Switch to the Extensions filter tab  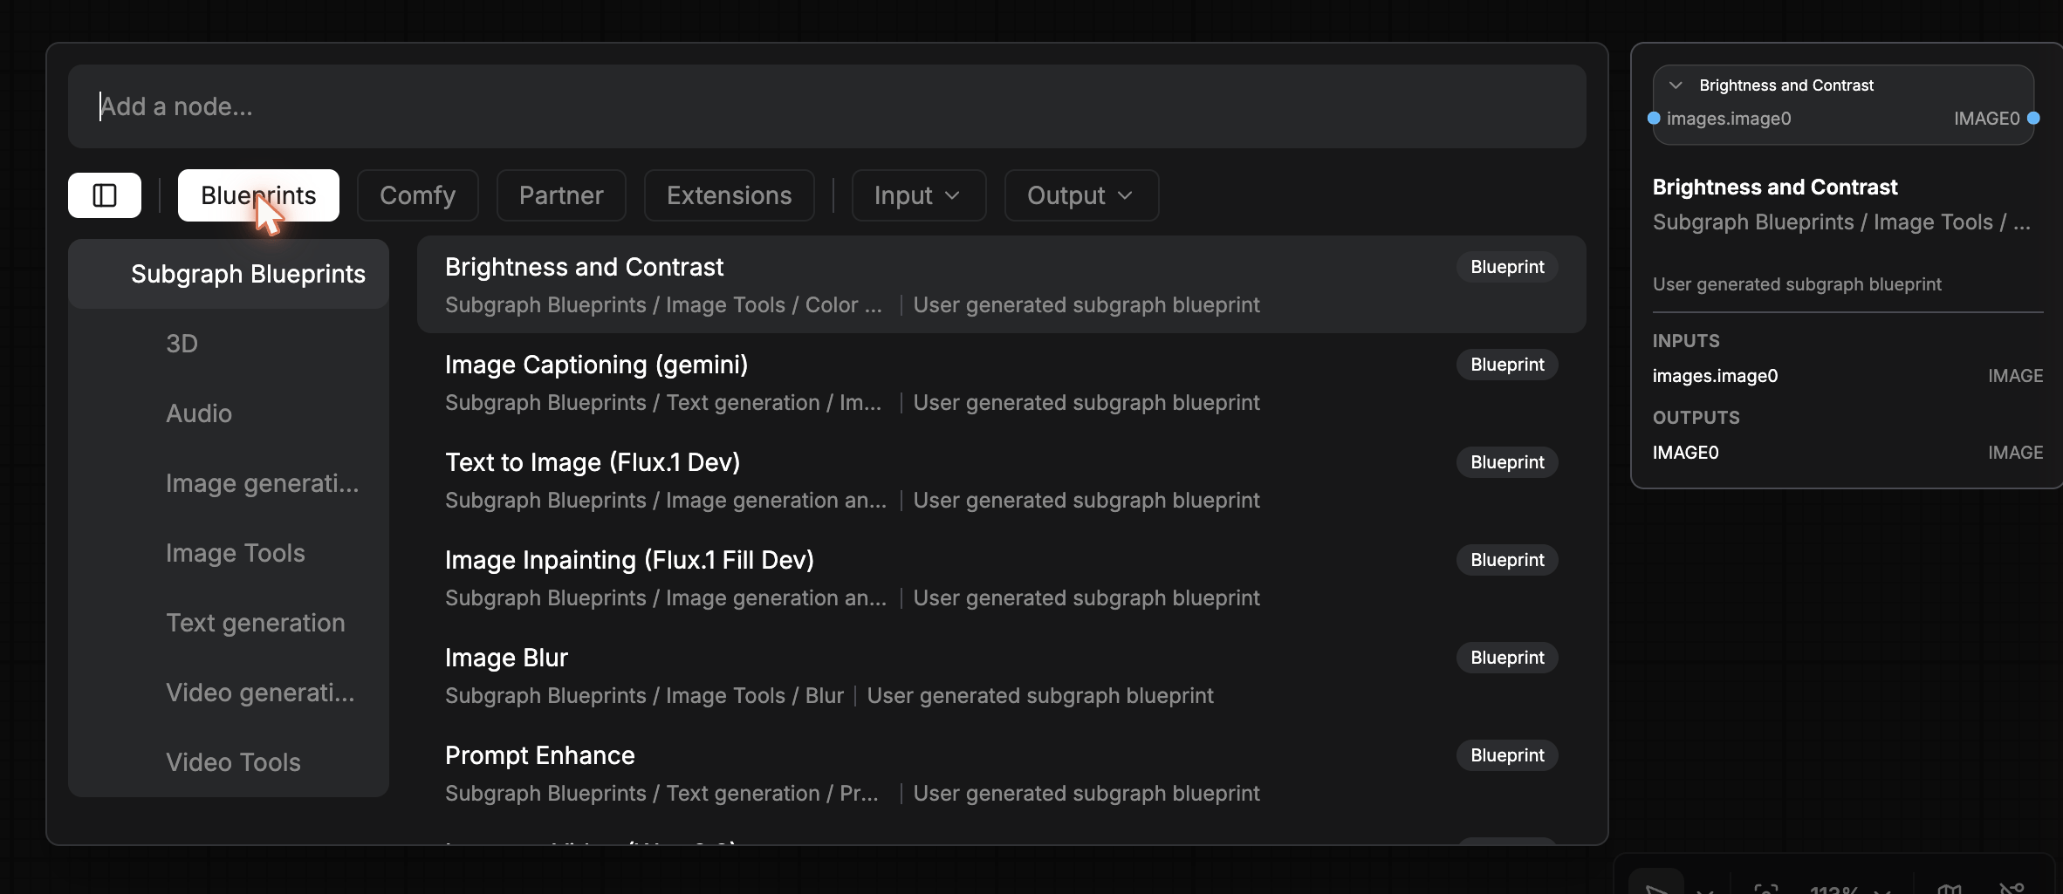pos(729,195)
